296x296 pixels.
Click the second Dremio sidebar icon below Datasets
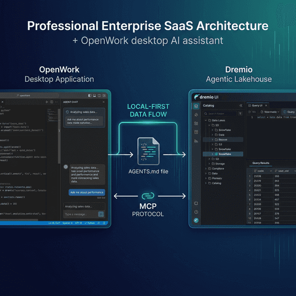(x=196, y=114)
